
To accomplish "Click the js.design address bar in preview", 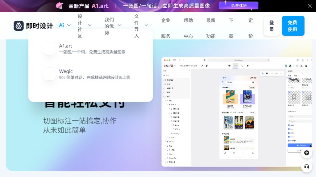I will (239, 60).
